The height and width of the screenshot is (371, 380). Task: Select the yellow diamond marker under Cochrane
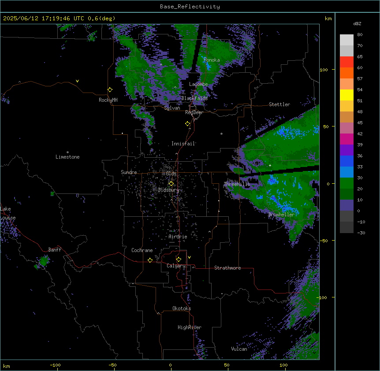tap(150, 260)
